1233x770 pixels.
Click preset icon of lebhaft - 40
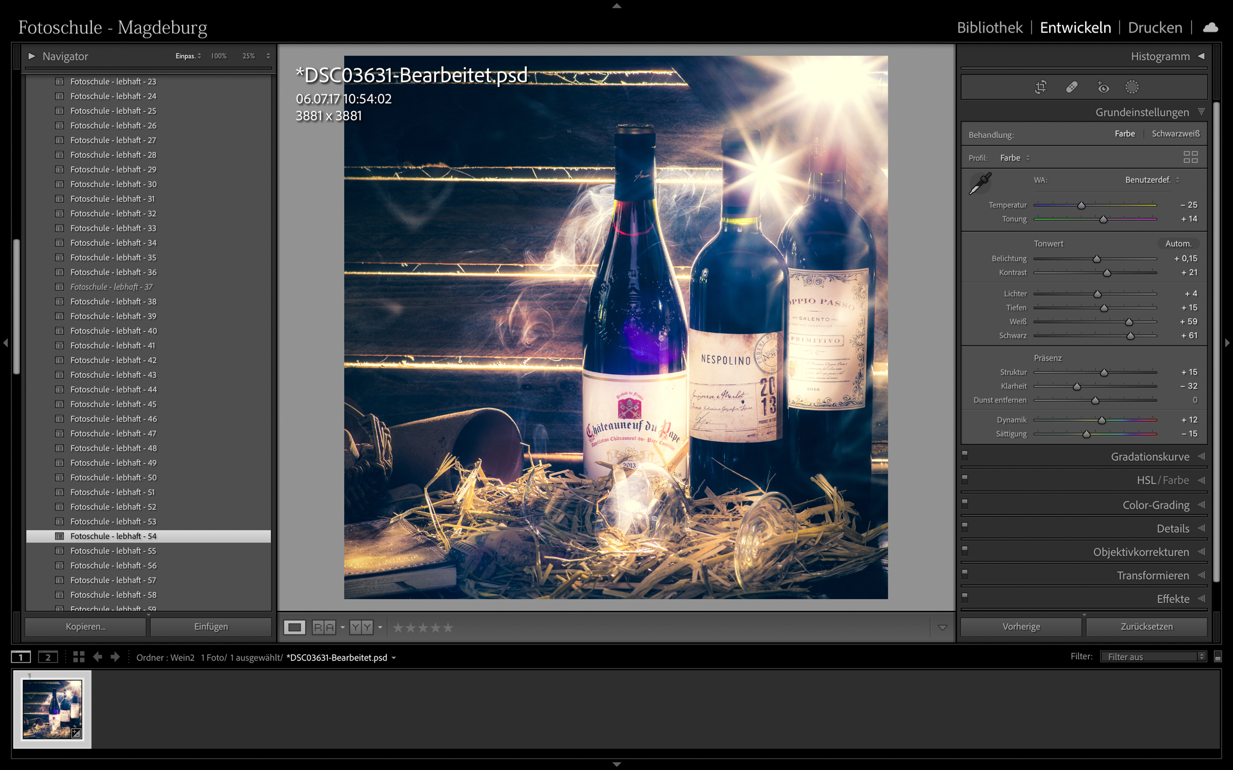click(x=60, y=331)
